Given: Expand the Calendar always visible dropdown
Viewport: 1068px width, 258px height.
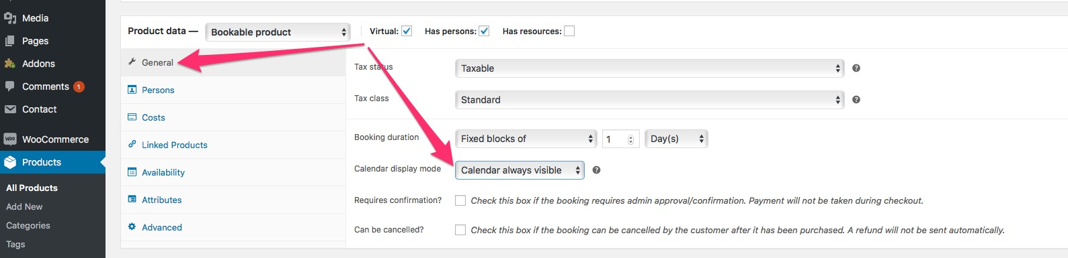Looking at the screenshot, I should pyautogui.click(x=520, y=170).
